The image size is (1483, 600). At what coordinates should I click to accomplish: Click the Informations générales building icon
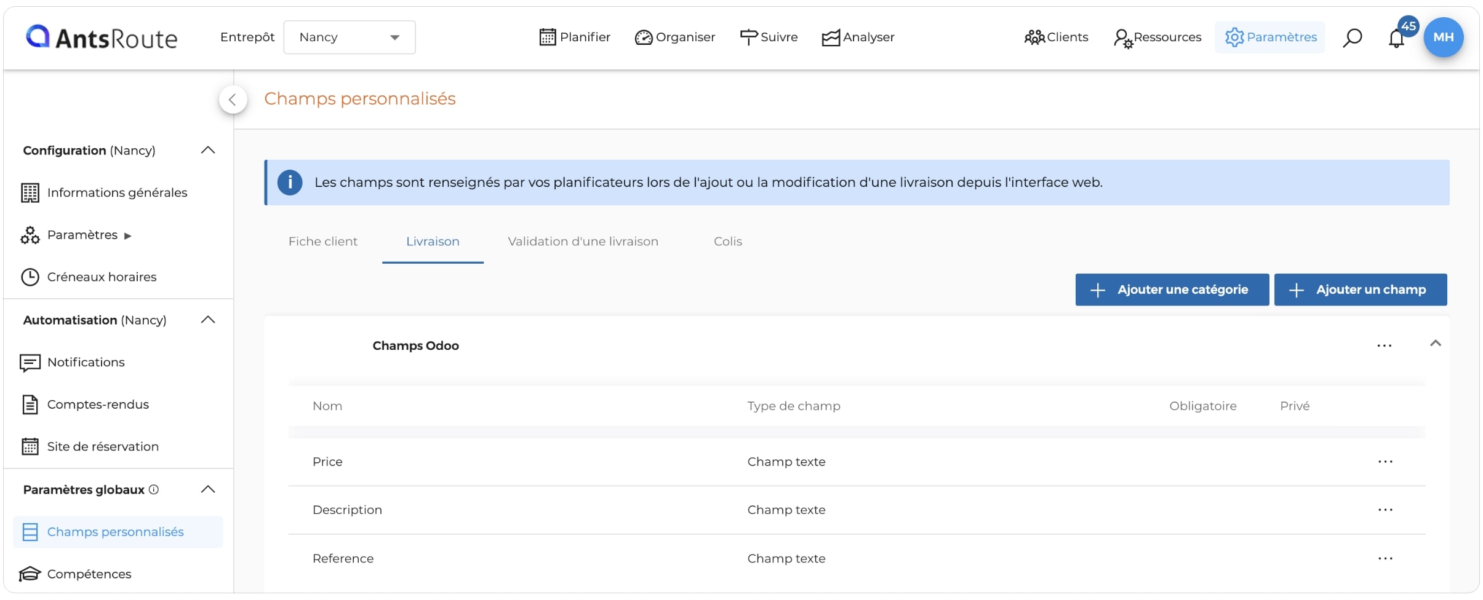click(x=30, y=193)
